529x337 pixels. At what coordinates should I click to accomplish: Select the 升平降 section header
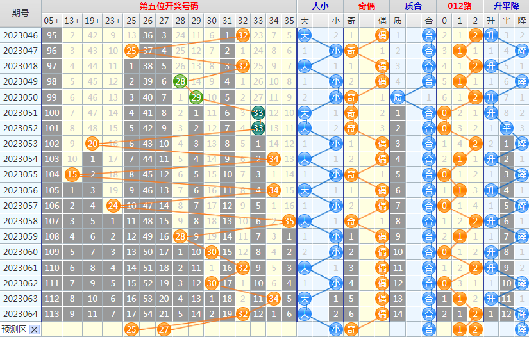coord(507,6)
